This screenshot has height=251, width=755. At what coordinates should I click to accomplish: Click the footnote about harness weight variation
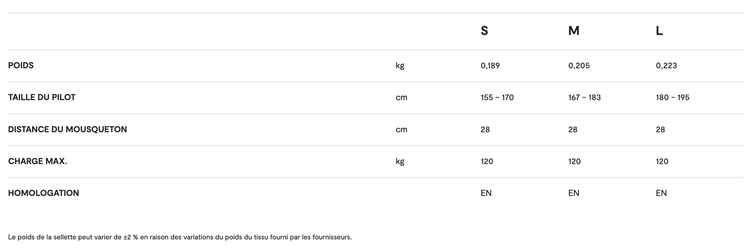180,237
